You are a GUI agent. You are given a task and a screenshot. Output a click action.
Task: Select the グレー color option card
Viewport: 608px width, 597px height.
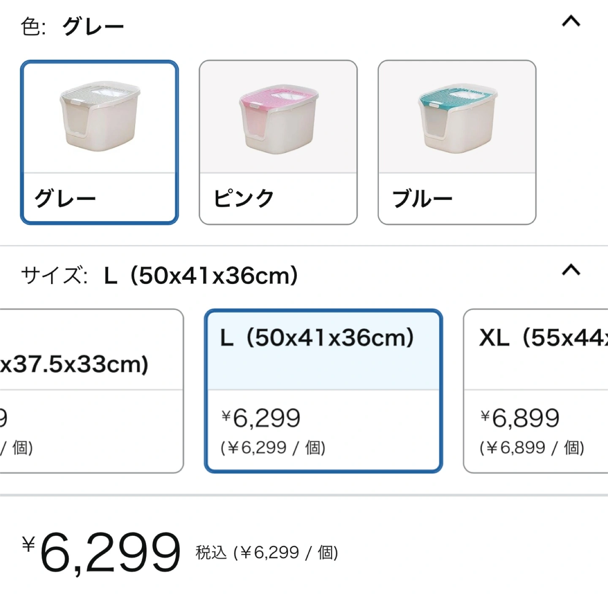(x=99, y=142)
